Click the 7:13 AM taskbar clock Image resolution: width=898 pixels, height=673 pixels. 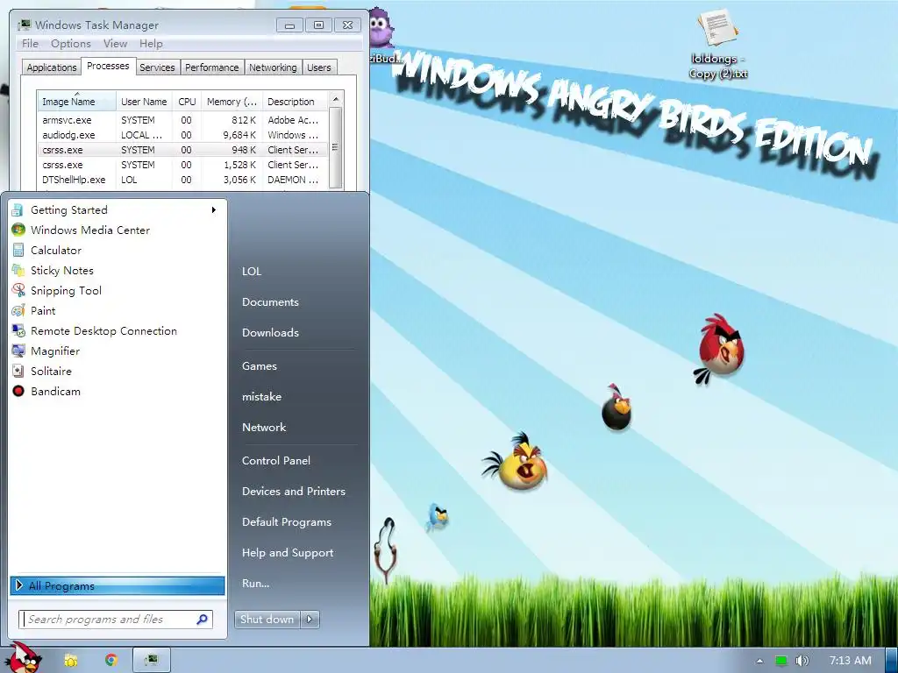850,661
